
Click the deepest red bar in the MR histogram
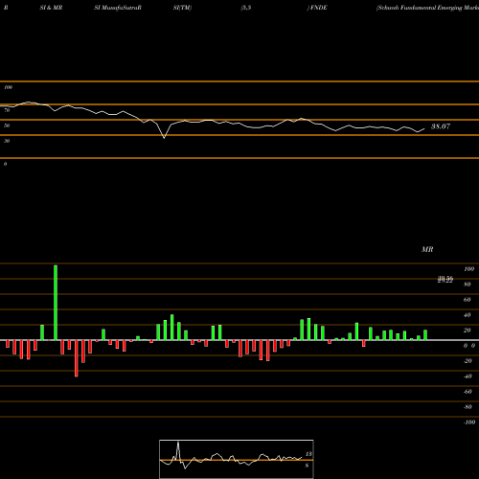point(77,358)
